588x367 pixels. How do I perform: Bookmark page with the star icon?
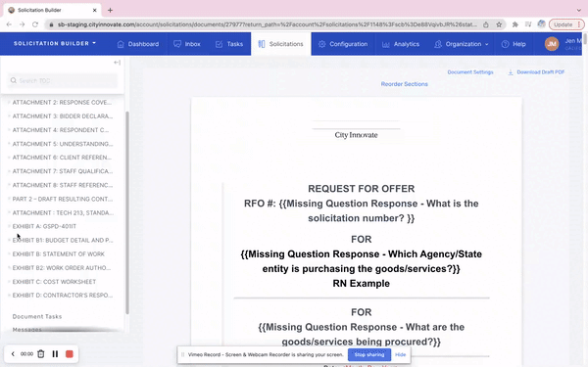point(499,24)
